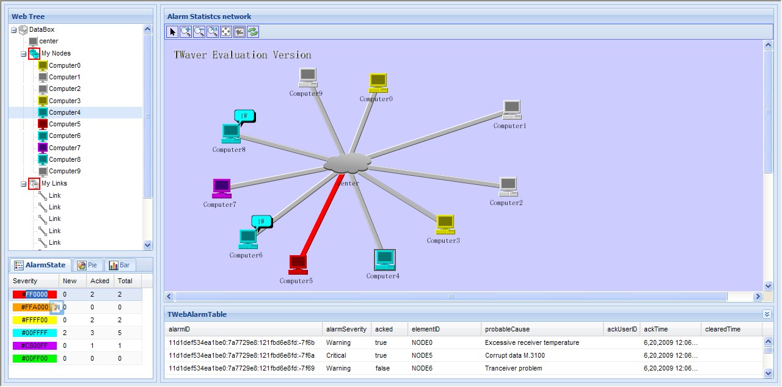This screenshot has height=387, width=782.
Task: Sort alarms by alarmSeverity column header
Action: tap(346, 330)
